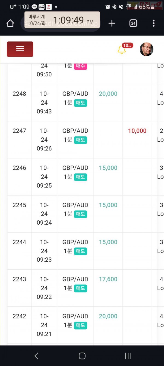Show the open tabs counter

[133, 23]
